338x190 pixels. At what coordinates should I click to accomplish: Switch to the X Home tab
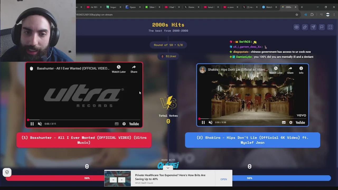click(191, 7)
